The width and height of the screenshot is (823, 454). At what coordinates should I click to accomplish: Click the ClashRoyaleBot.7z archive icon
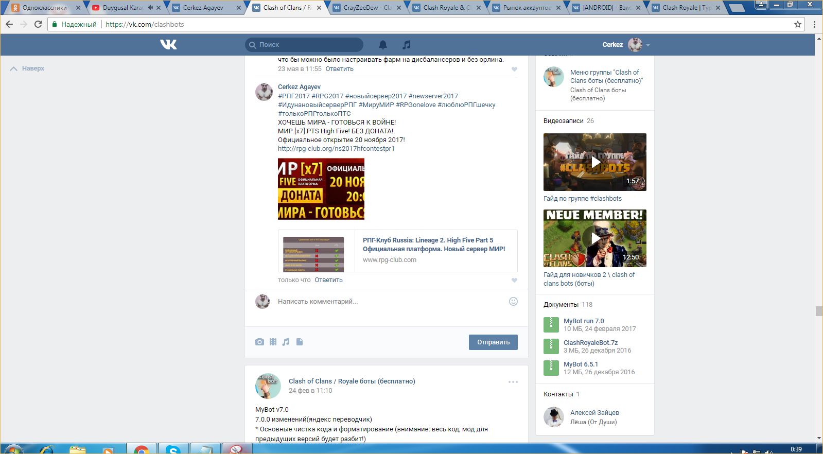tap(551, 346)
